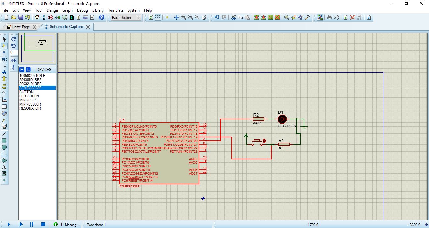Viewport: 429px width, 228px height.
Task: Click the X-Mirror horizontal flip icon
Action: point(14,60)
